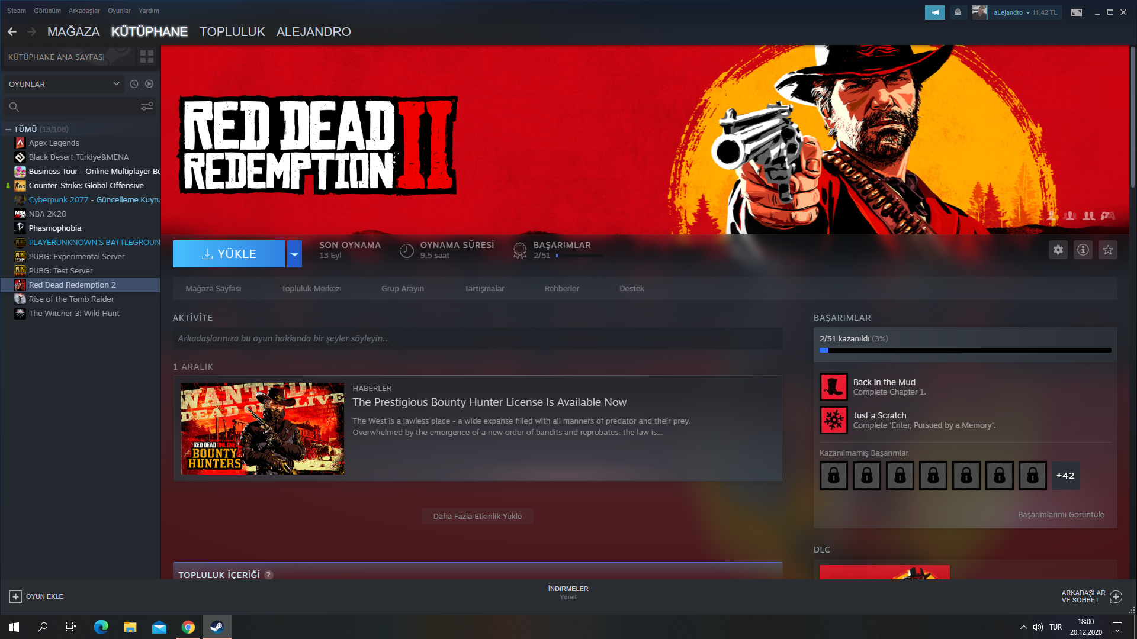Show the +42 more achievements
The width and height of the screenshot is (1137, 639).
[1065, 476]
